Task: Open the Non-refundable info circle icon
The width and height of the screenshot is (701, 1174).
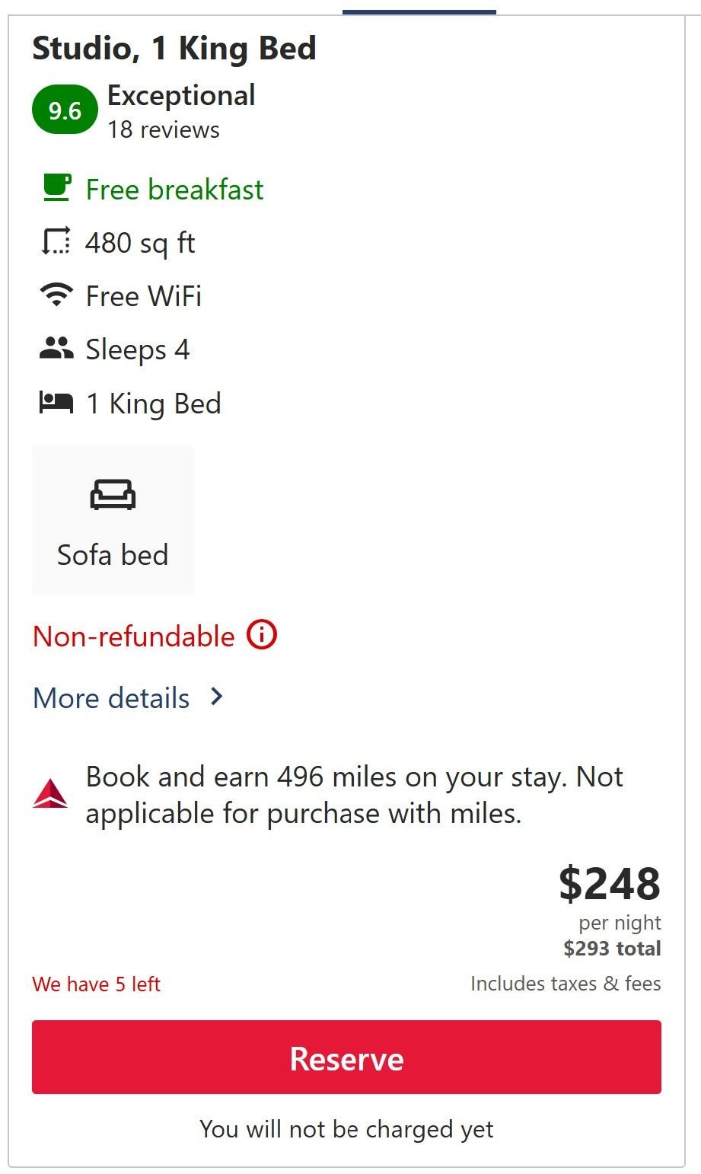Action: click(x=261, y=635)
